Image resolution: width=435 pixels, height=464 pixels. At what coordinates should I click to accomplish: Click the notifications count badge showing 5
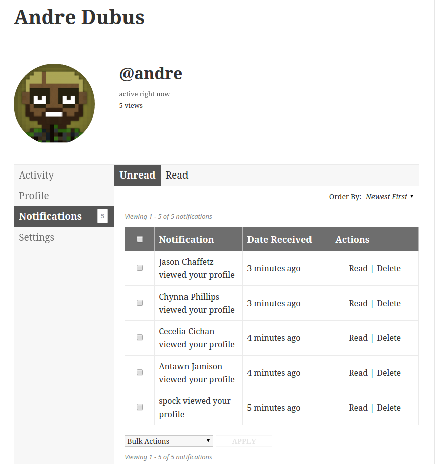102,216
